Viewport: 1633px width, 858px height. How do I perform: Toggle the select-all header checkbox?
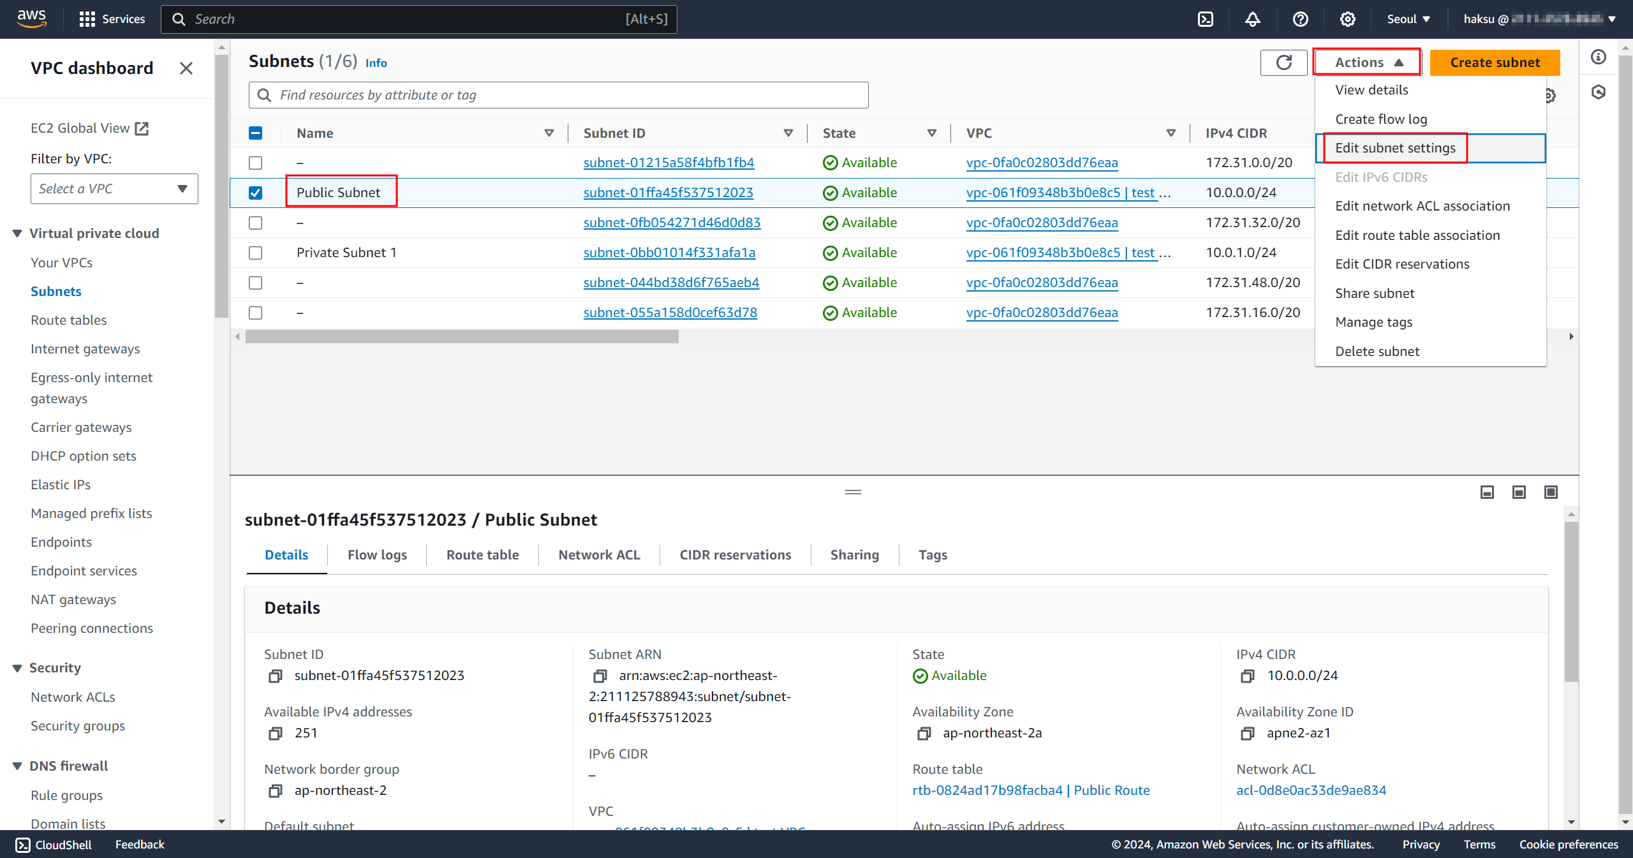255,133
